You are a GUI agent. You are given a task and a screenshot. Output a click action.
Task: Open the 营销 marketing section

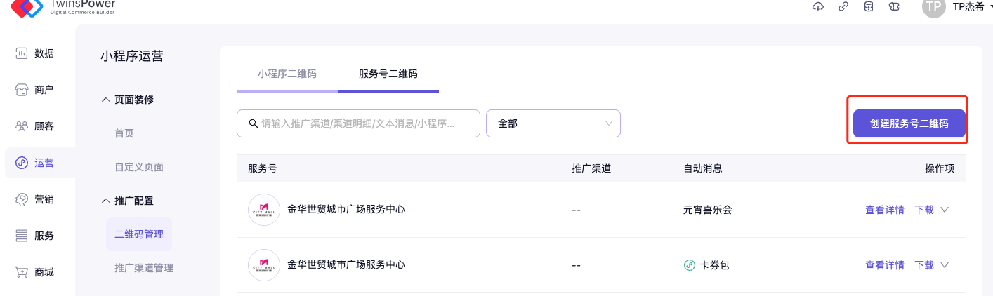pyautogui.click(x=35, y=199)
